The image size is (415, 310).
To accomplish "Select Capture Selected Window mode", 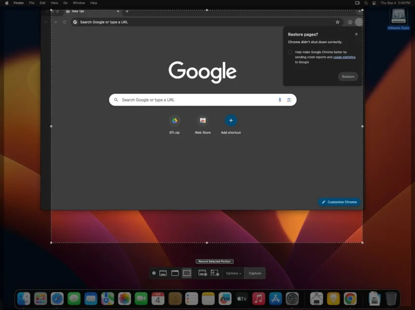I will [175, 273].
